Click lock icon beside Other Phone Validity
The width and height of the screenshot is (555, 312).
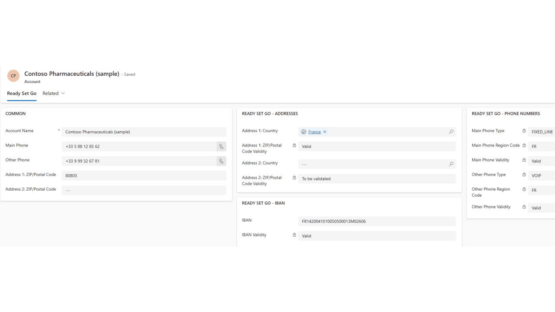[x=524, y=207]
